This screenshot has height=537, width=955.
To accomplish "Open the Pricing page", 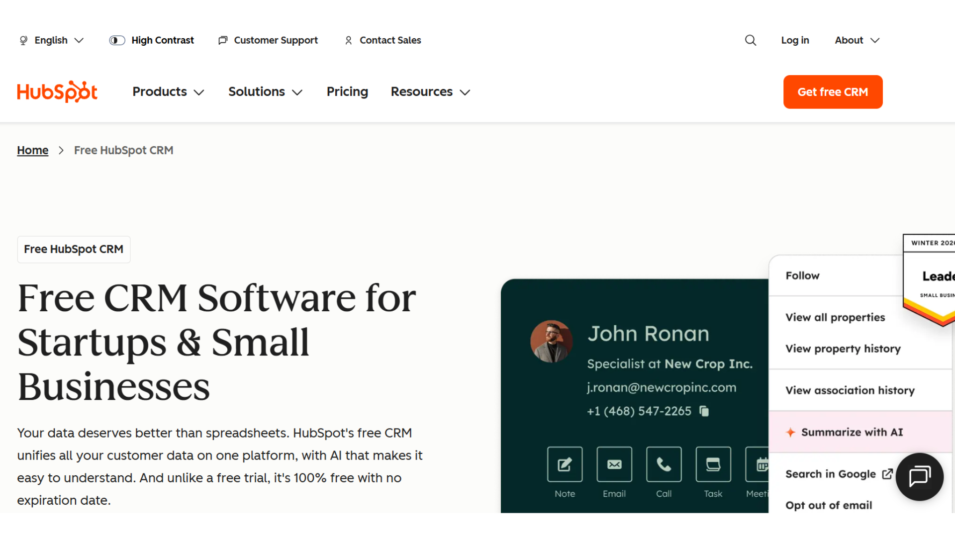I will [347, 92].
